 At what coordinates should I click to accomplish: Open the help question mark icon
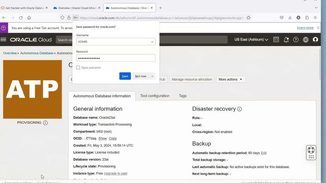tap(296, 39)
